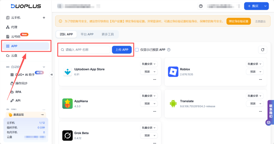
Task: Collapse the 自动化 sidebar section
Action: click(x=44, y=67)
